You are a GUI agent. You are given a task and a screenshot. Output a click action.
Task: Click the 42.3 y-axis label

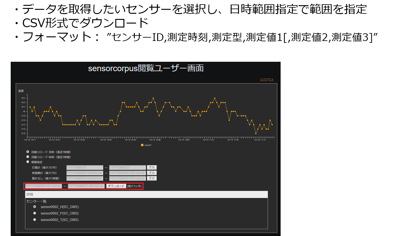(x=23, y=98)
